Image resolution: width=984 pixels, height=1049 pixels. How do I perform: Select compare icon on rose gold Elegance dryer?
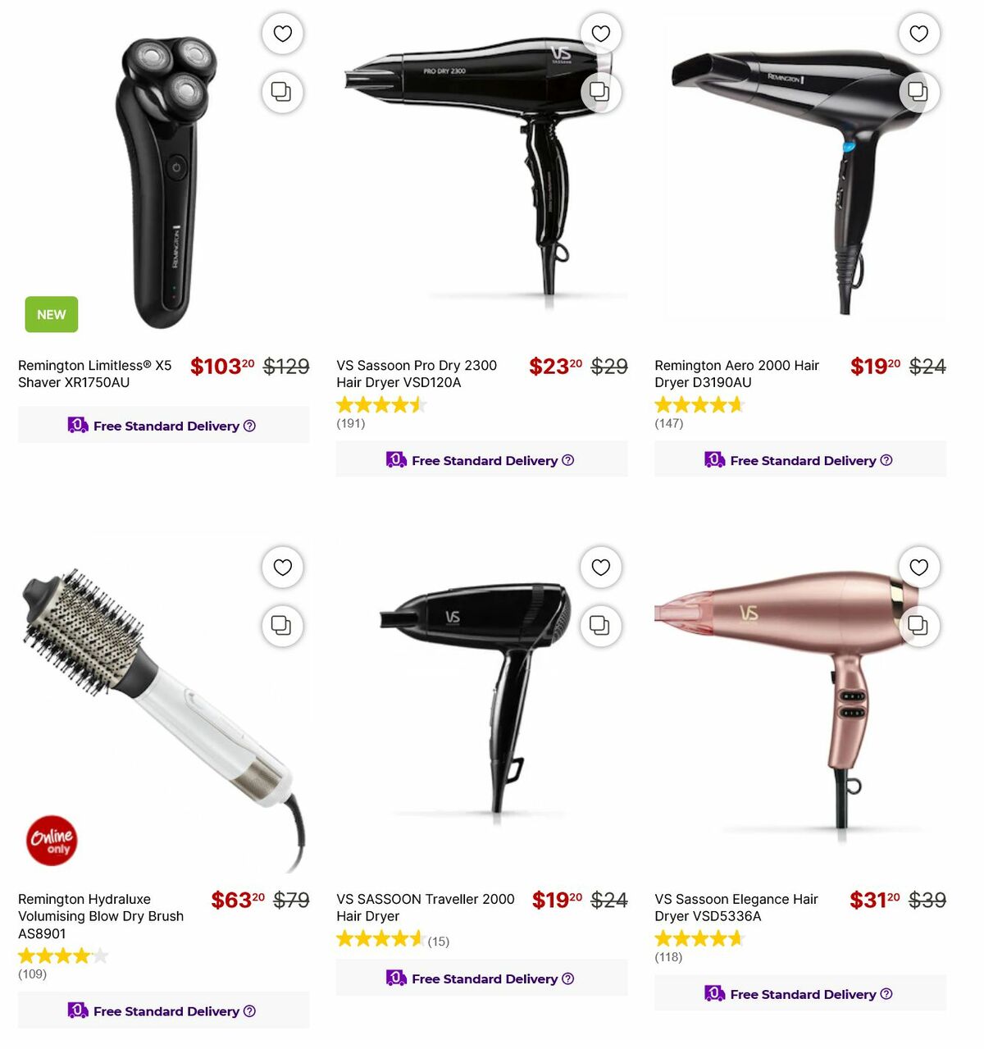pos(918,626)
